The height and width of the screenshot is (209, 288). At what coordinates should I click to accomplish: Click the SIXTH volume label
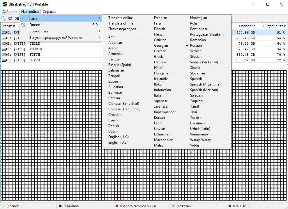[x=35, y=60]
